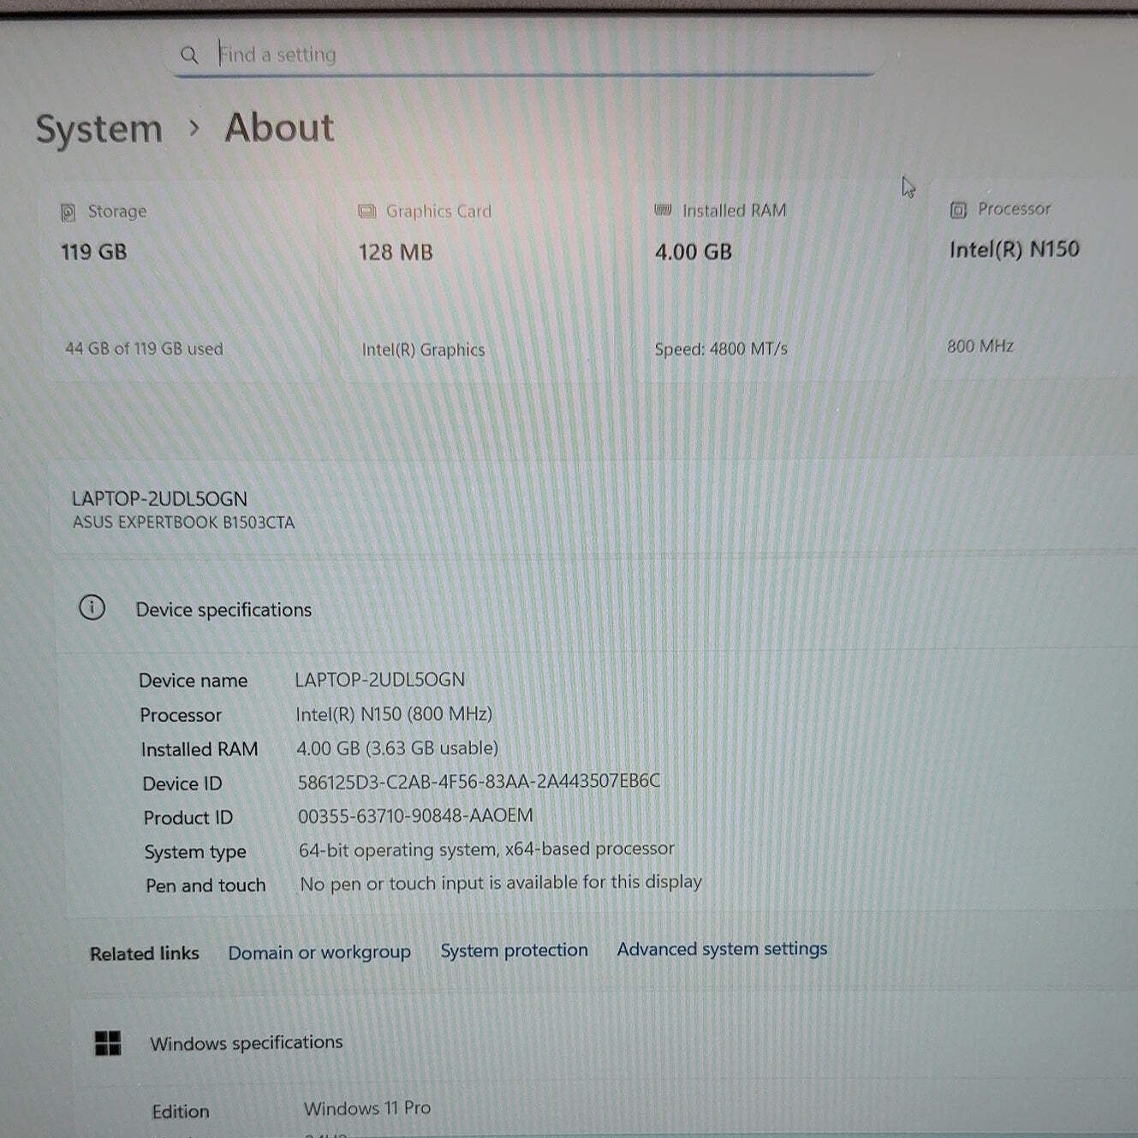This screenshot has width=1138, height=1138.
Task: Select the 128 MB graphics value
Action: tap(396, 253)
